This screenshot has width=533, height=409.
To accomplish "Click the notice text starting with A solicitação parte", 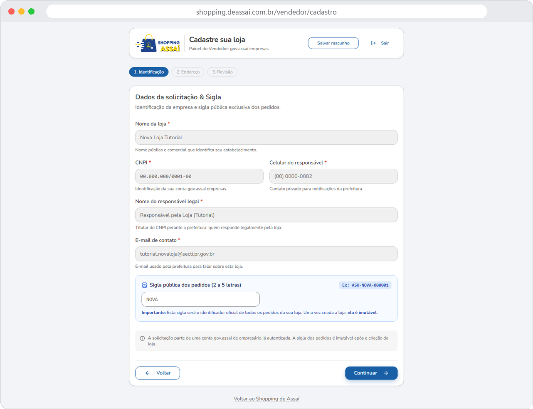I will point(268,341).
